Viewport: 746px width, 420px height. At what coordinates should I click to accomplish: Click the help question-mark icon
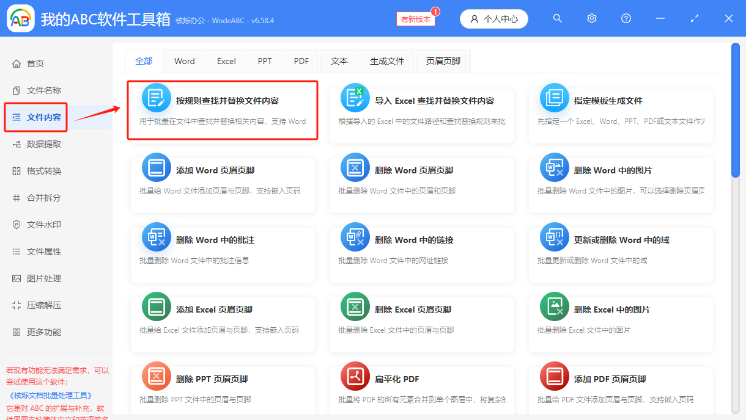coord(626,18)
